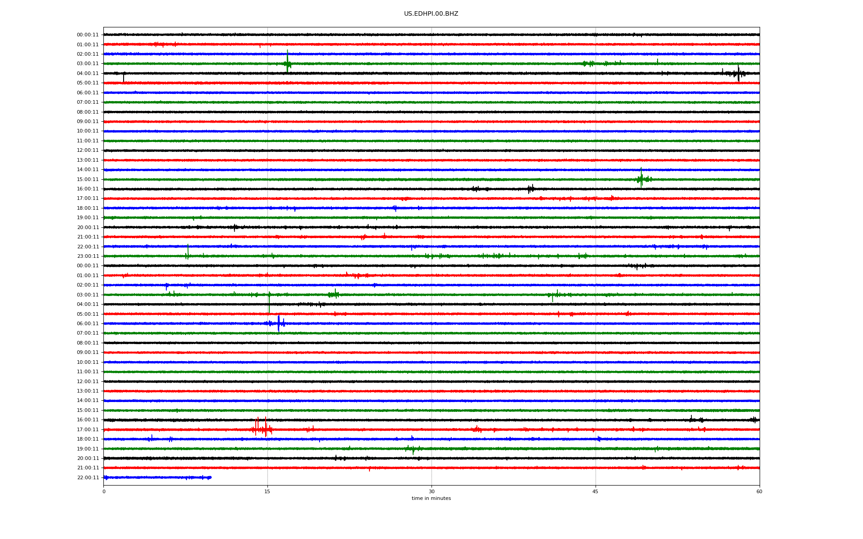
Task: Click the 30 tick label on x-axis
Action: point(431,491)
